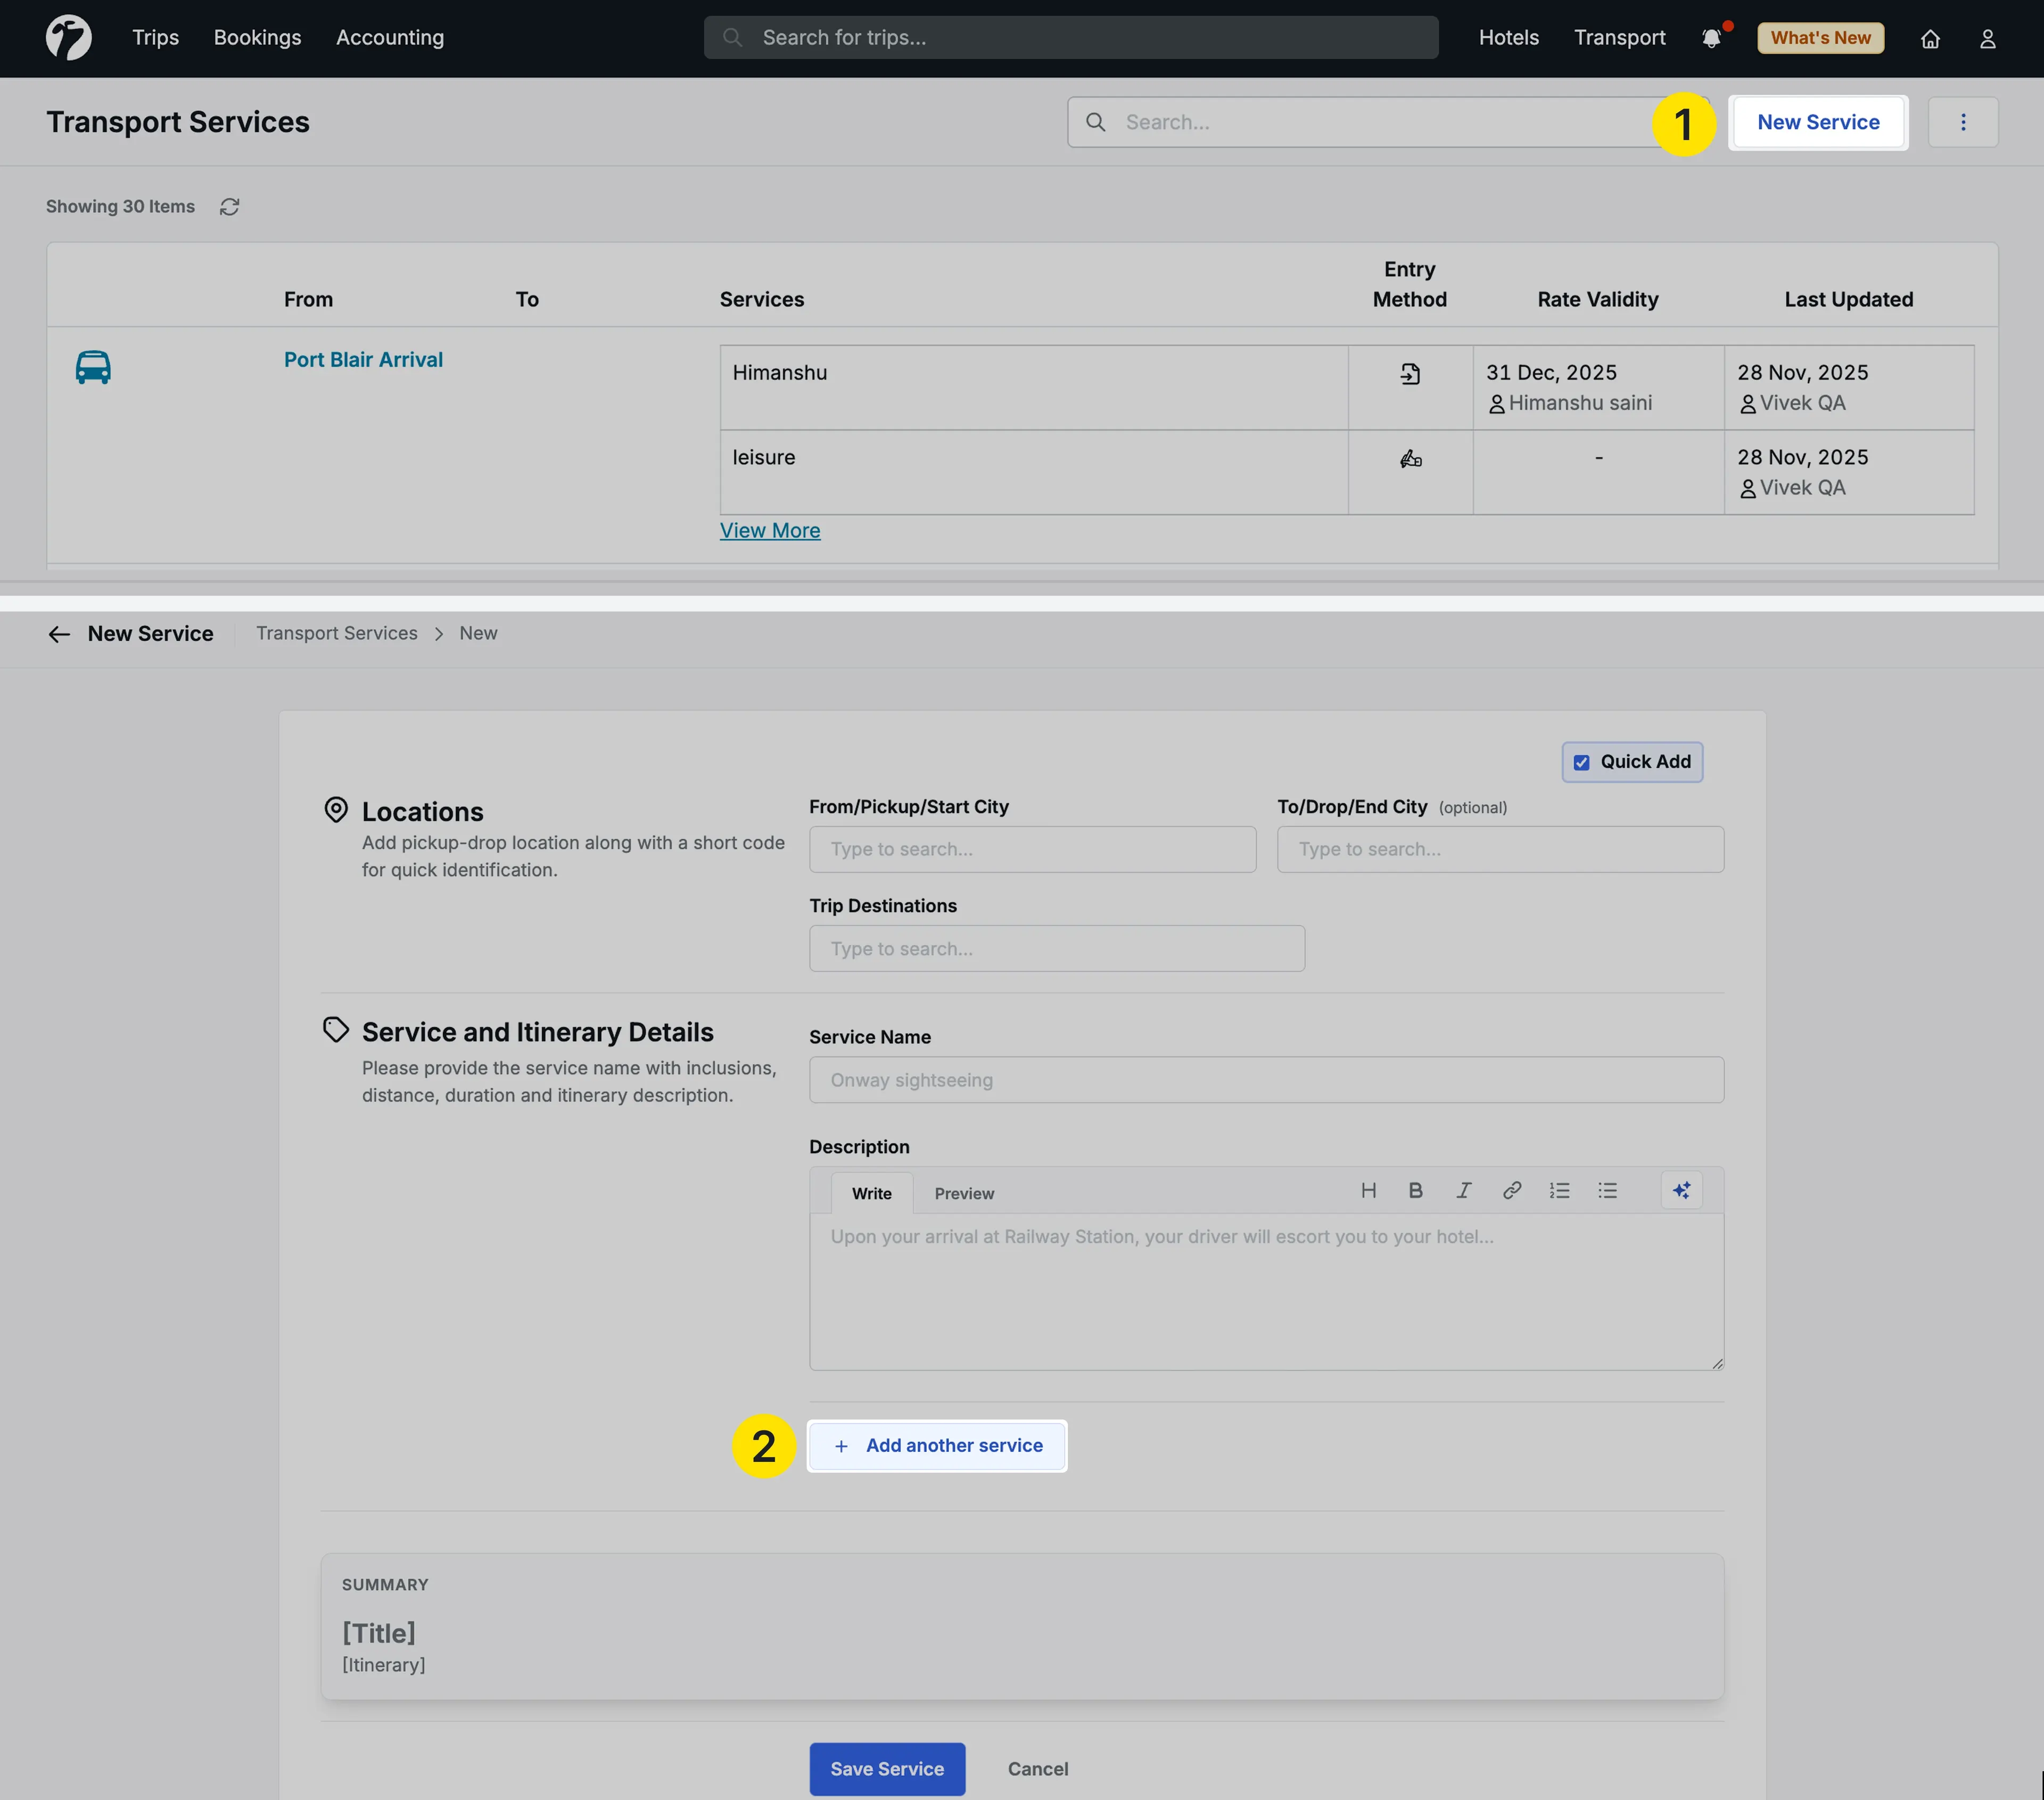The height and width of the screenshot is (1800, 2044).
Task: Create a numbered list in the description
Action: pos(1559,1190)
